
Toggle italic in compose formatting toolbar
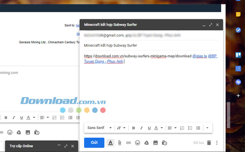click(x=142, y=128)
